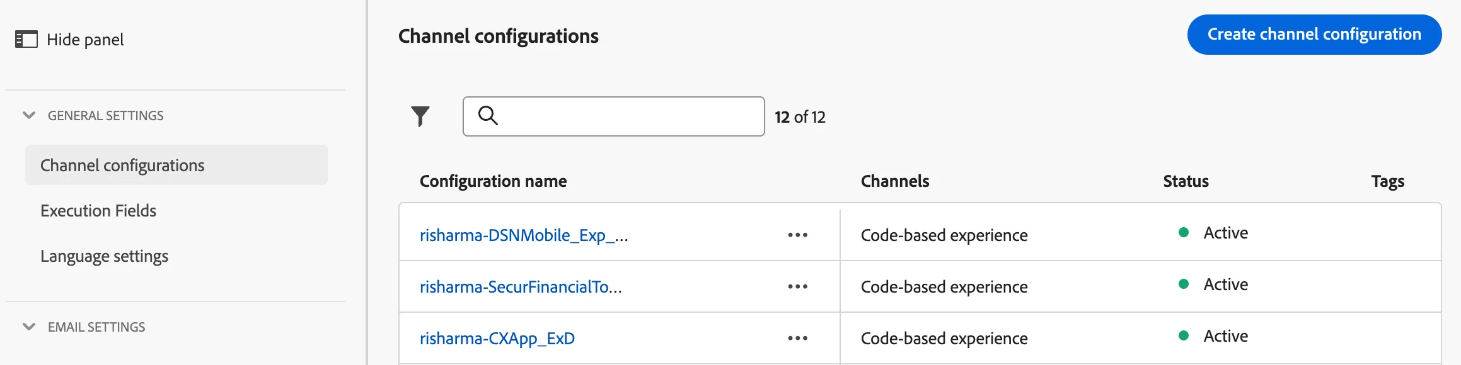1461x365 pixels.
Task: Click Active status of risharma-SecurFinancialTo row
Action: click(1226, 284)
